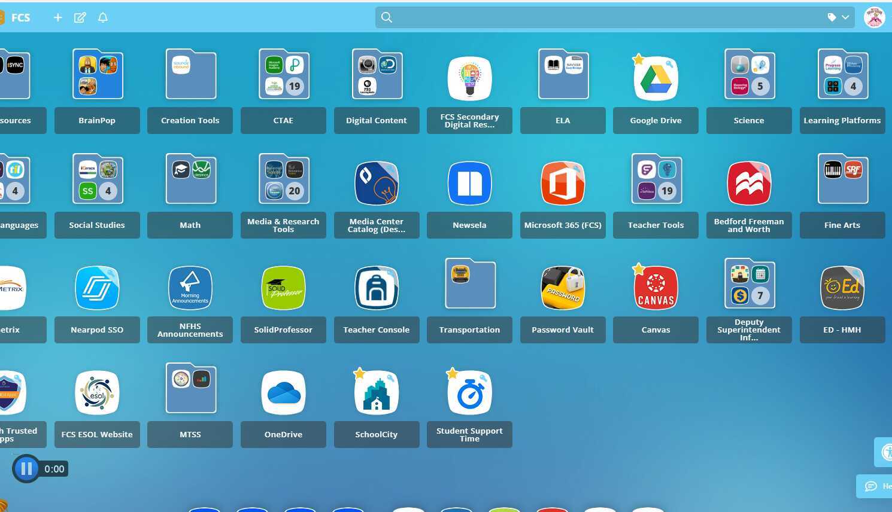Open the Learning Platforms folder icon
This screenshot has width=892, height=512.
843,74
